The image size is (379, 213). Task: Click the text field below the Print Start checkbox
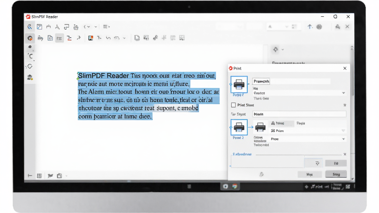pyautogui.click(x=299, y=114)
